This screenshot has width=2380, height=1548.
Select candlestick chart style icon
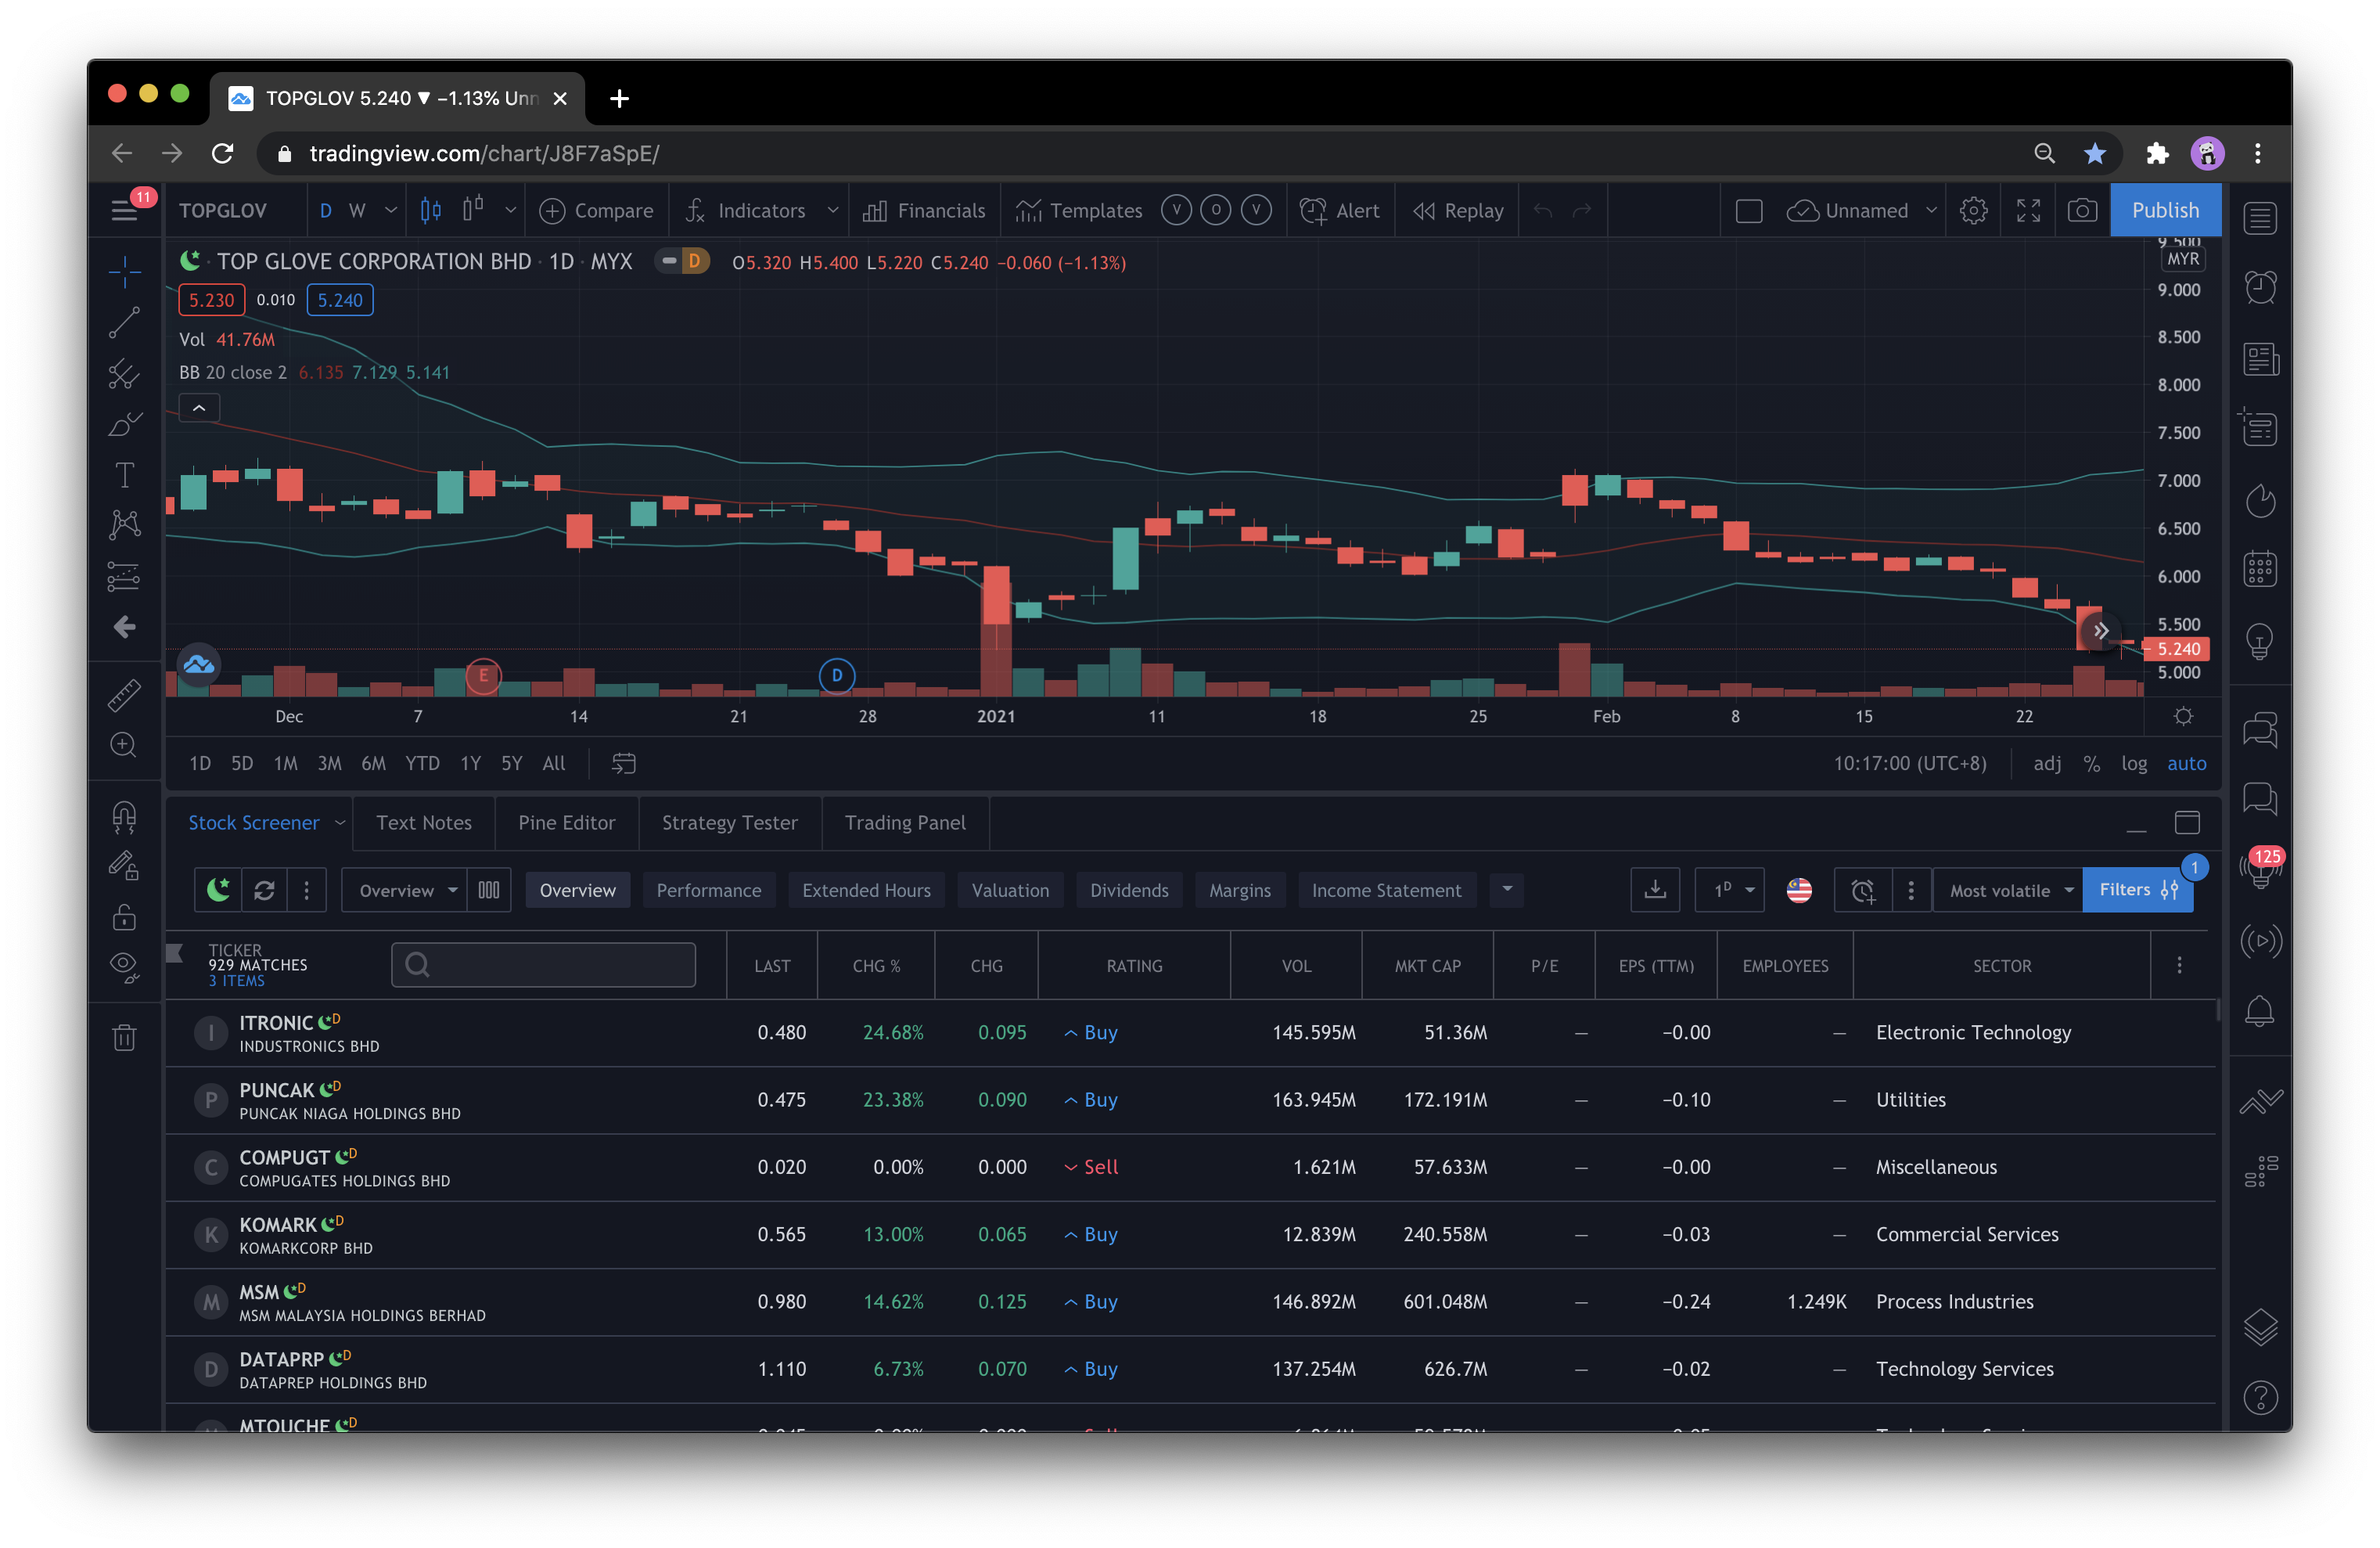click(x=431, y=210)
